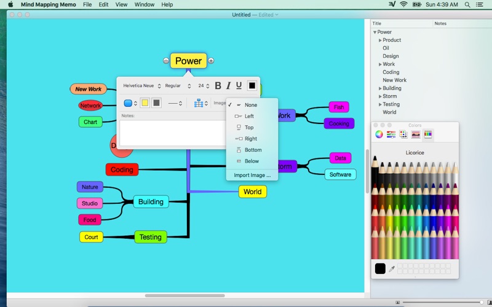Expand the Storm tree item
The height and width of the screenshot is (307, 492).
380,96
